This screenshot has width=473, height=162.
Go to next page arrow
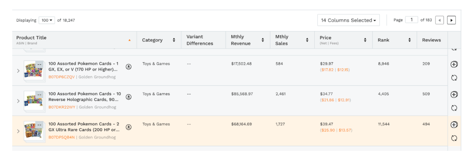coord(451,20)
